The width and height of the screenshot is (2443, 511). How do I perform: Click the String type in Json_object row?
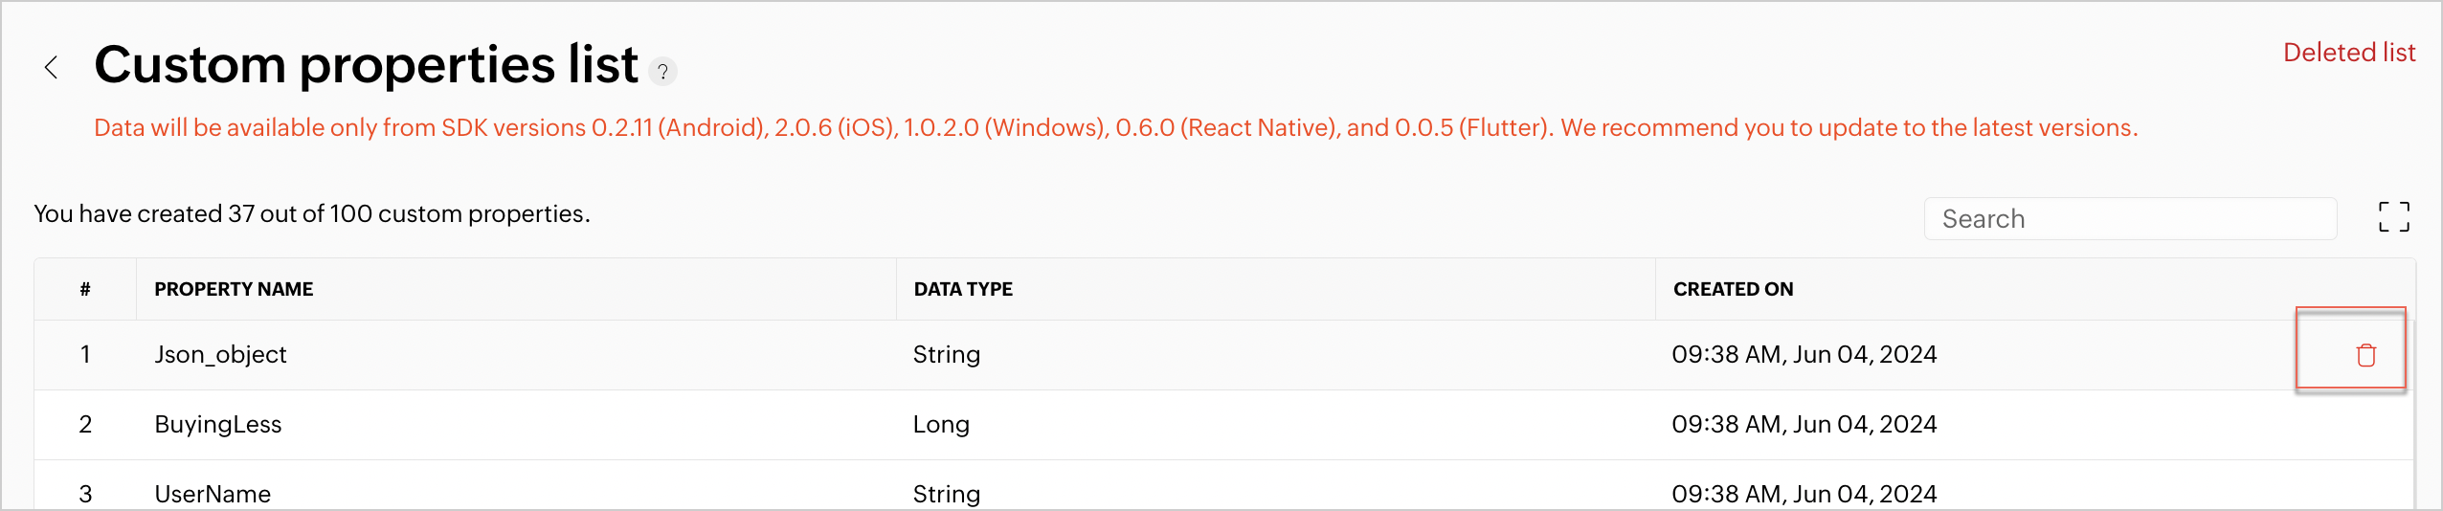946,355
